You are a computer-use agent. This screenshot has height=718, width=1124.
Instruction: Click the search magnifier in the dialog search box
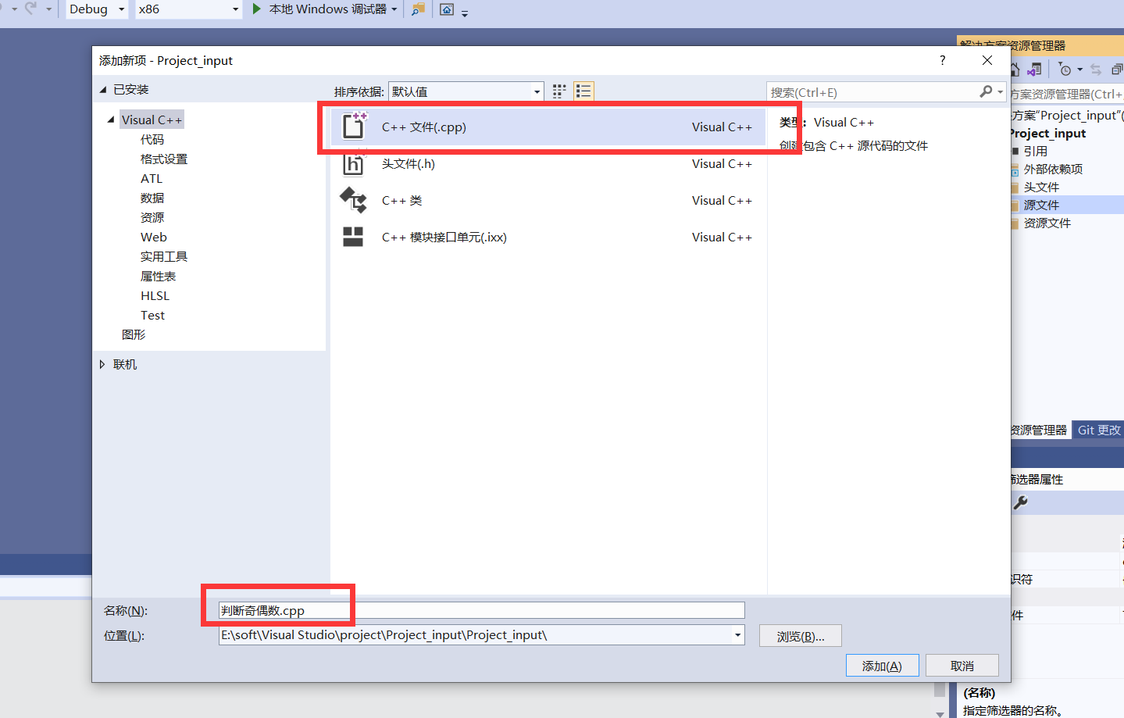click(x=986, y=91)
